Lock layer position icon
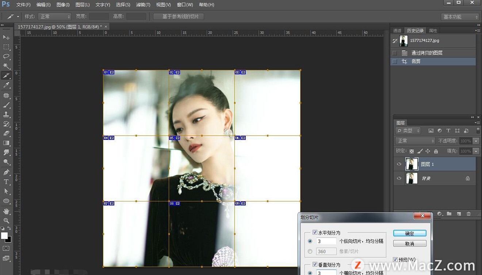This screenshot has width=482, height=275. coord(428,151)
